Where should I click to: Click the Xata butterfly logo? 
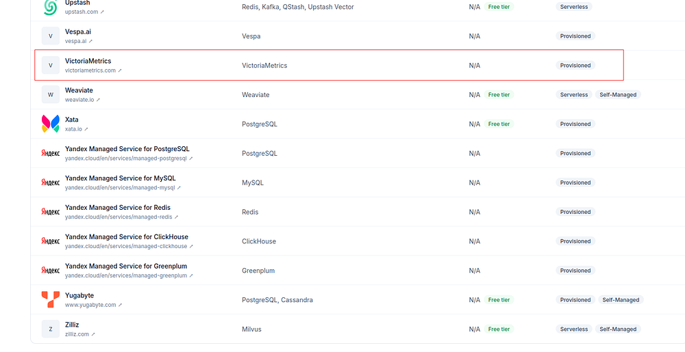point(50,124)
